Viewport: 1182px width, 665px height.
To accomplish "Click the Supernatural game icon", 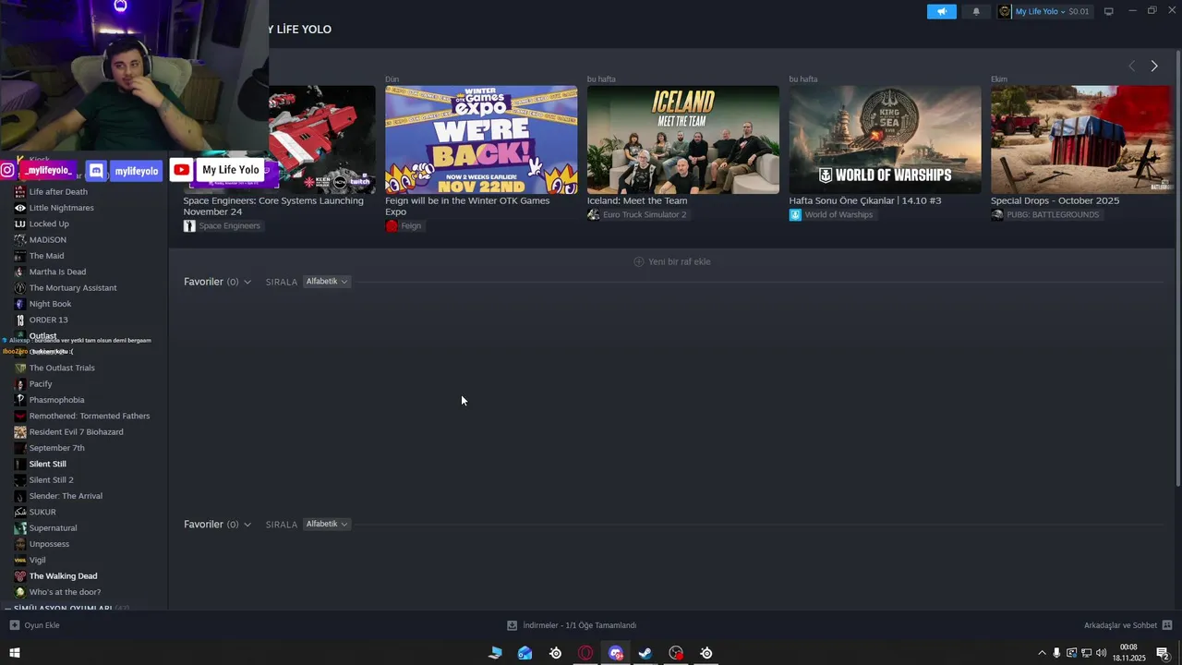I will click(20, 528).
